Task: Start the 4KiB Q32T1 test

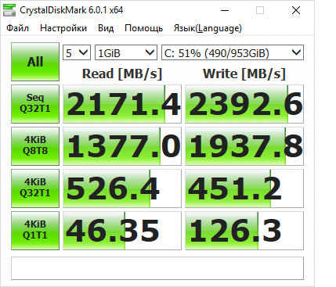Action: (35, 188)
